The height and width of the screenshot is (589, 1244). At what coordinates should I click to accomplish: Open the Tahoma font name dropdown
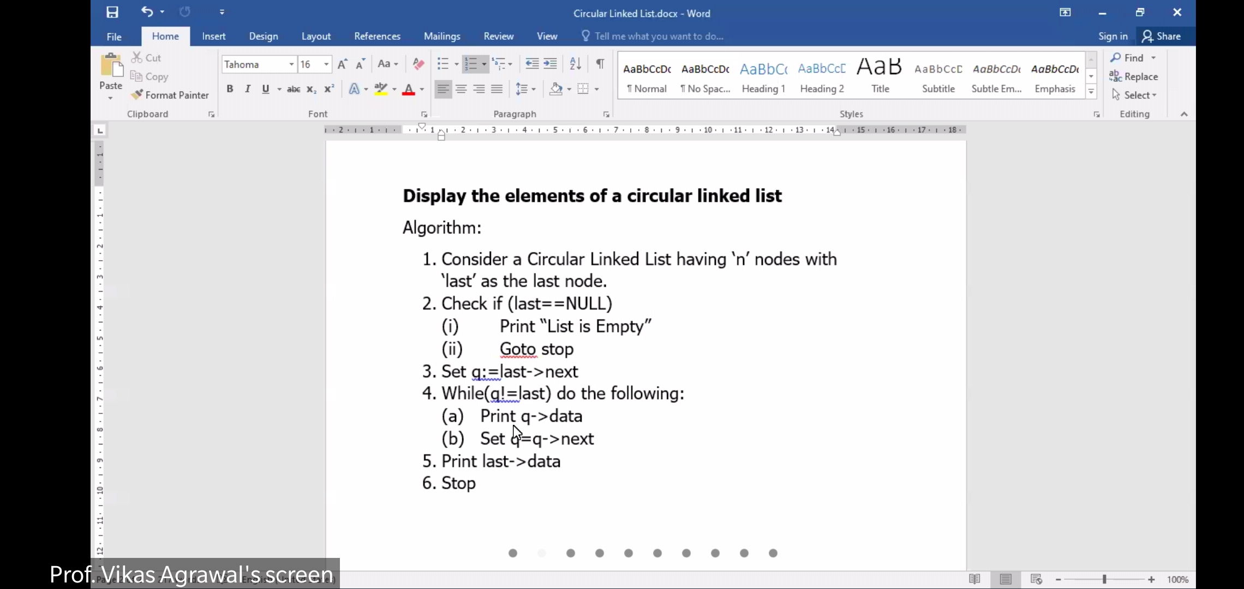[x=291, y=64]
